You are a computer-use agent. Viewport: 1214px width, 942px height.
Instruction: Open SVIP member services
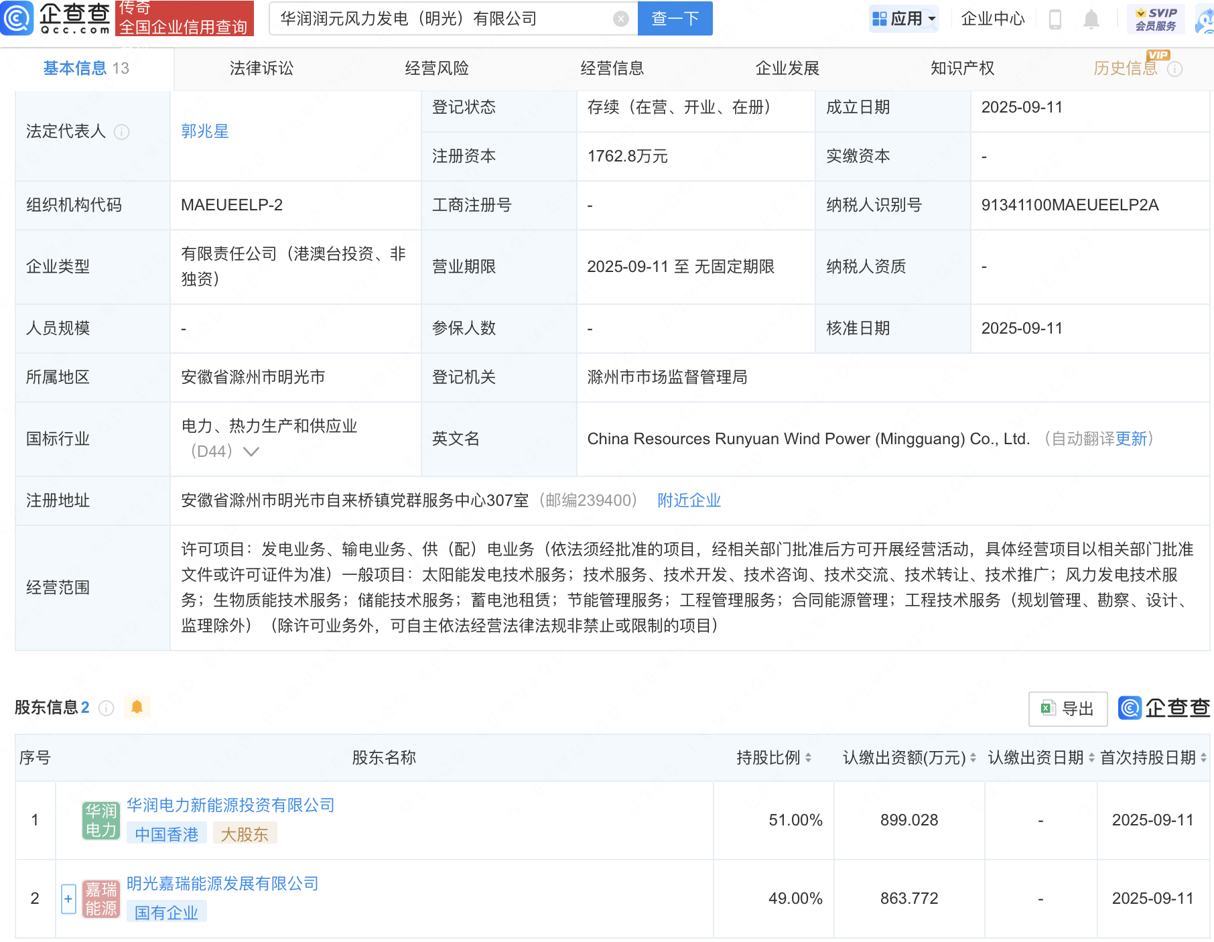[1156, 19]
